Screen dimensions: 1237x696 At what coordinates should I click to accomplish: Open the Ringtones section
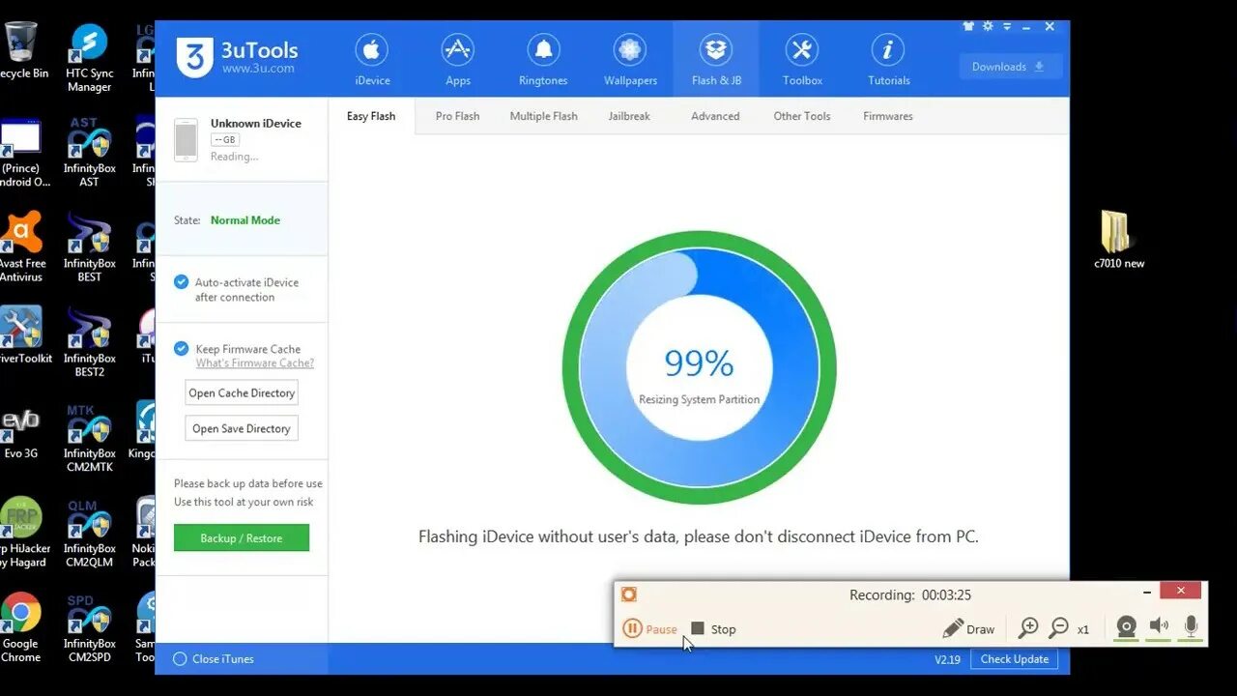click(x=543, y=60)
